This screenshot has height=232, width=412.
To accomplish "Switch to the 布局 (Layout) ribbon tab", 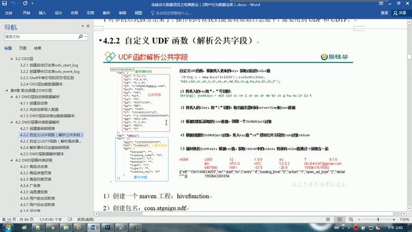I will click(75, 13).
